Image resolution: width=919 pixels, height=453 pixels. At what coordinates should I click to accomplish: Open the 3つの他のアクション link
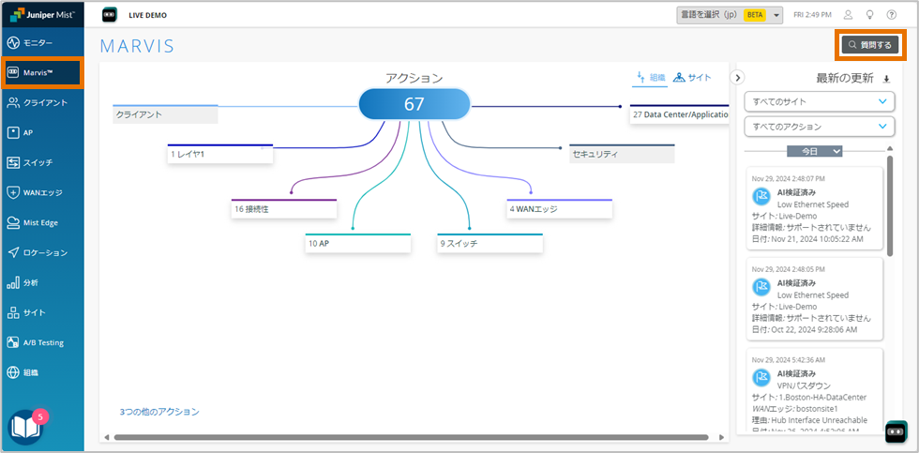click(159, 412)
